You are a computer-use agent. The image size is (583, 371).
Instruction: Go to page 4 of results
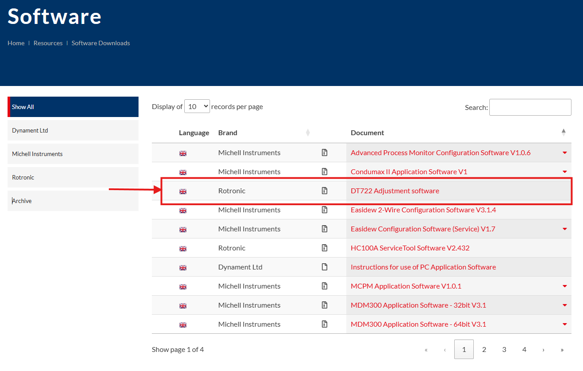[x=524, y=349]
